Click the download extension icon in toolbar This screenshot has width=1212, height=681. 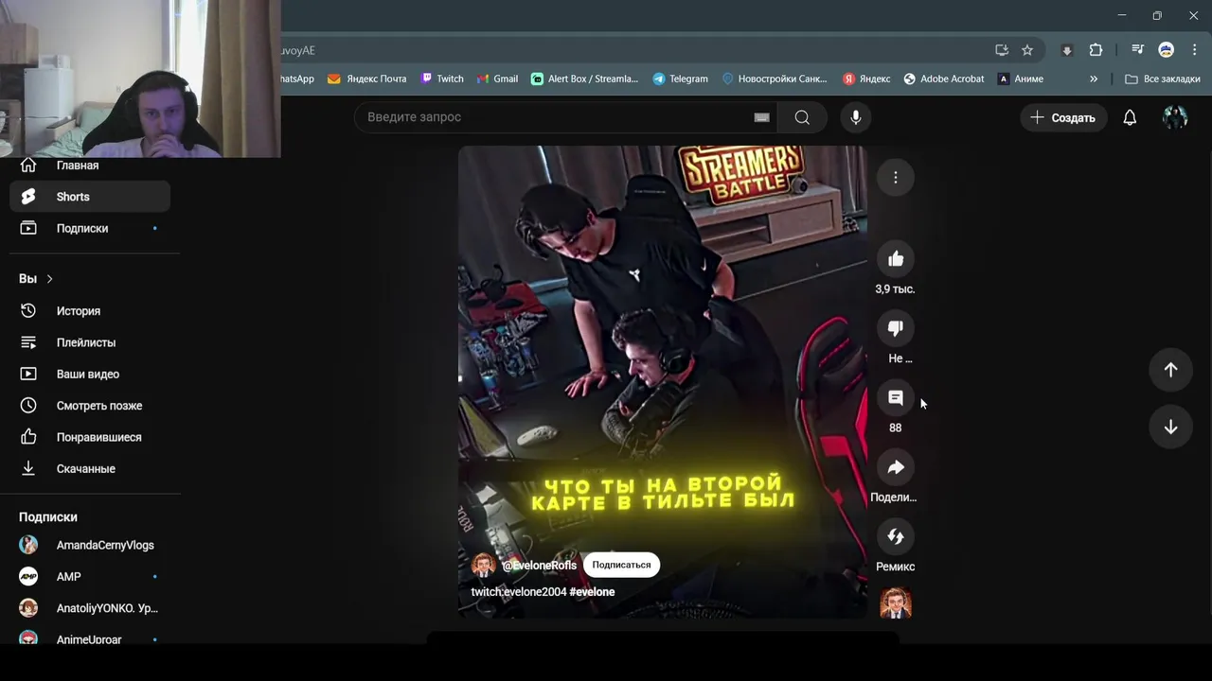pos(1067,50)
